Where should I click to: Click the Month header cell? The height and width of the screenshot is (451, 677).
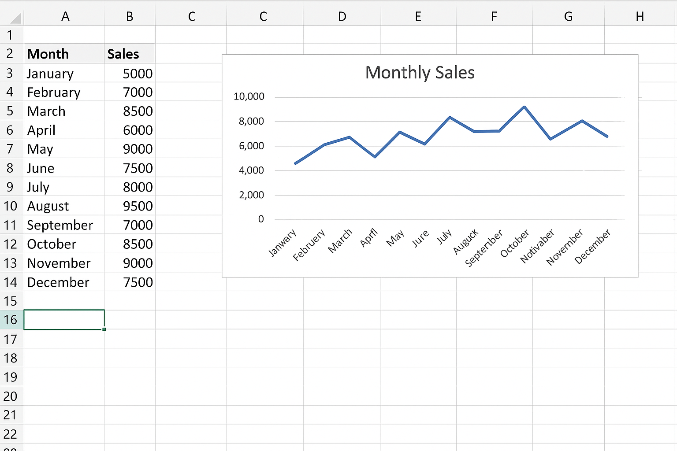[x=64, y=54]
